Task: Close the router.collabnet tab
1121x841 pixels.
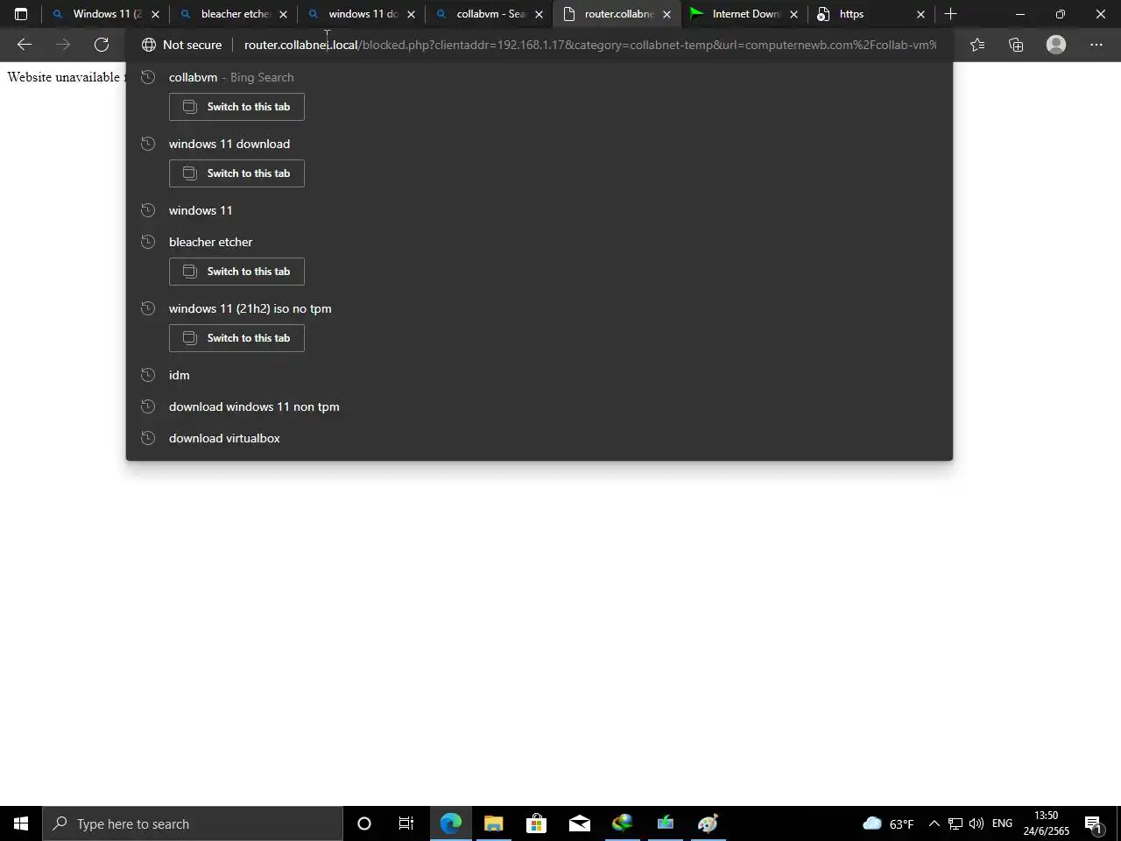Action: click(x=666, y=14)
